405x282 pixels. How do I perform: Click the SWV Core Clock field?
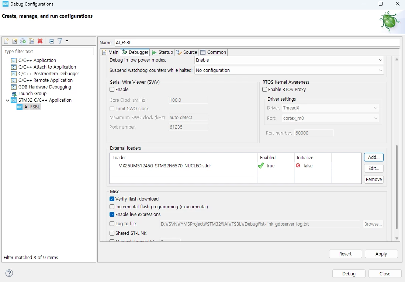pyautogui.click(x=188, y=100)
